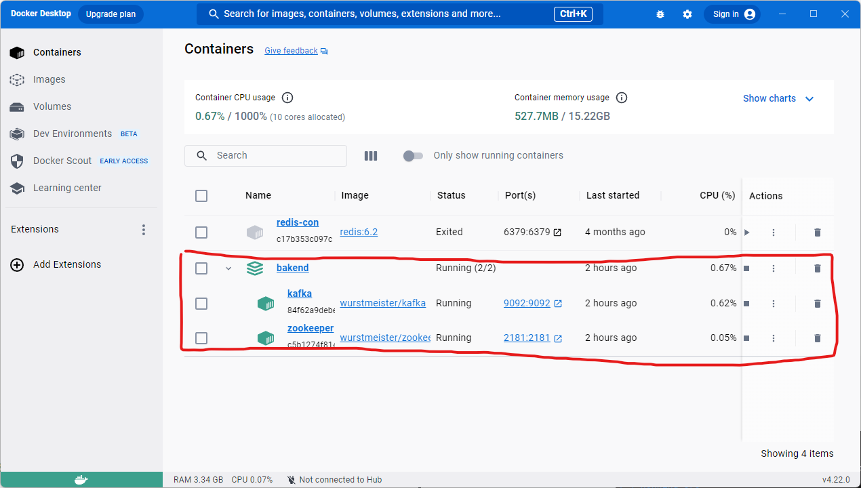Open the Images sidebar section
This screenshot has width=861, height=488.
(81, 79)
